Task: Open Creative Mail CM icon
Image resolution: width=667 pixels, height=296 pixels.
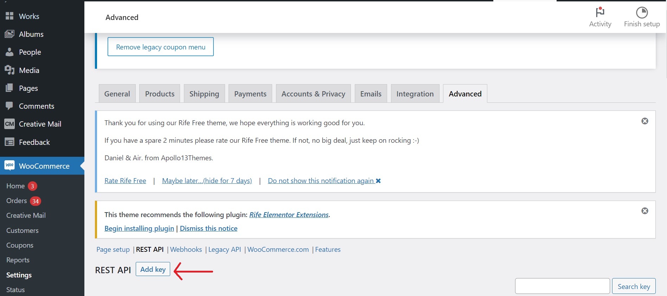Action: tap(9, 124)
